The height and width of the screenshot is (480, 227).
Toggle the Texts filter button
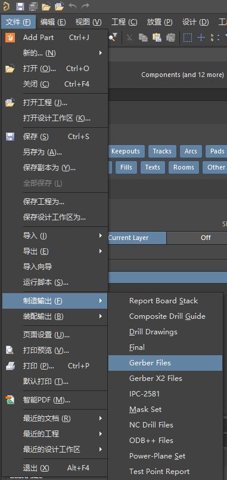(x=153, y=167)
